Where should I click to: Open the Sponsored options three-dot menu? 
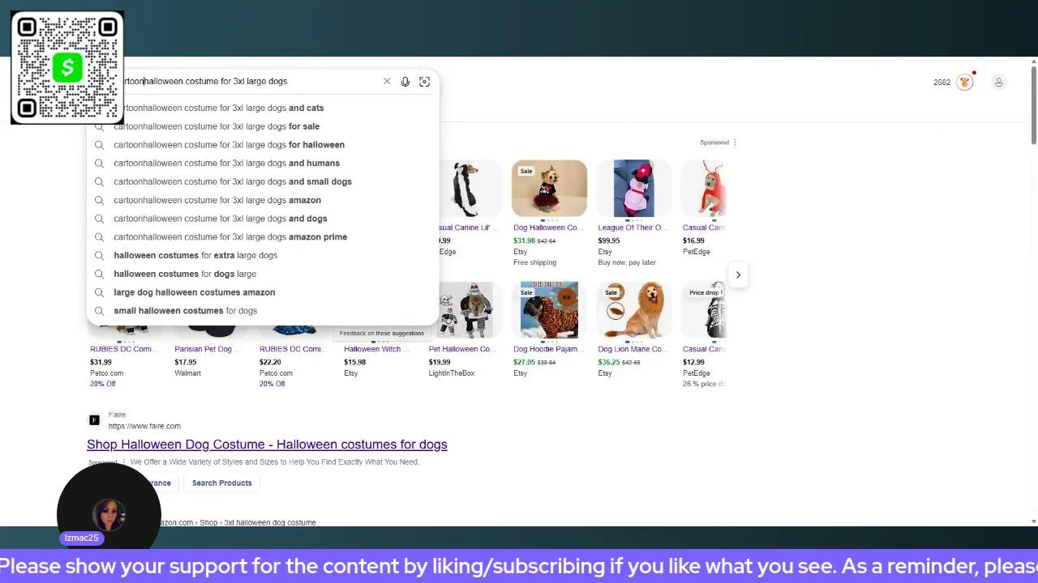[735, 143]
